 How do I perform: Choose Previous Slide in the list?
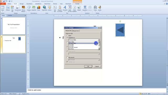click(83, 43)
